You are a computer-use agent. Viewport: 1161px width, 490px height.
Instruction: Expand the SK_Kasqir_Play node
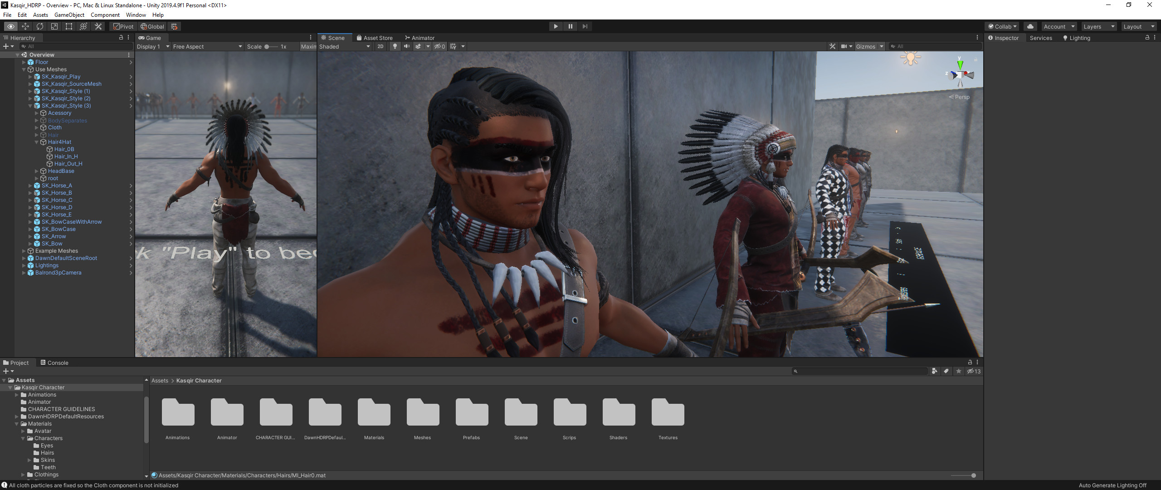[x=30, y=77]
